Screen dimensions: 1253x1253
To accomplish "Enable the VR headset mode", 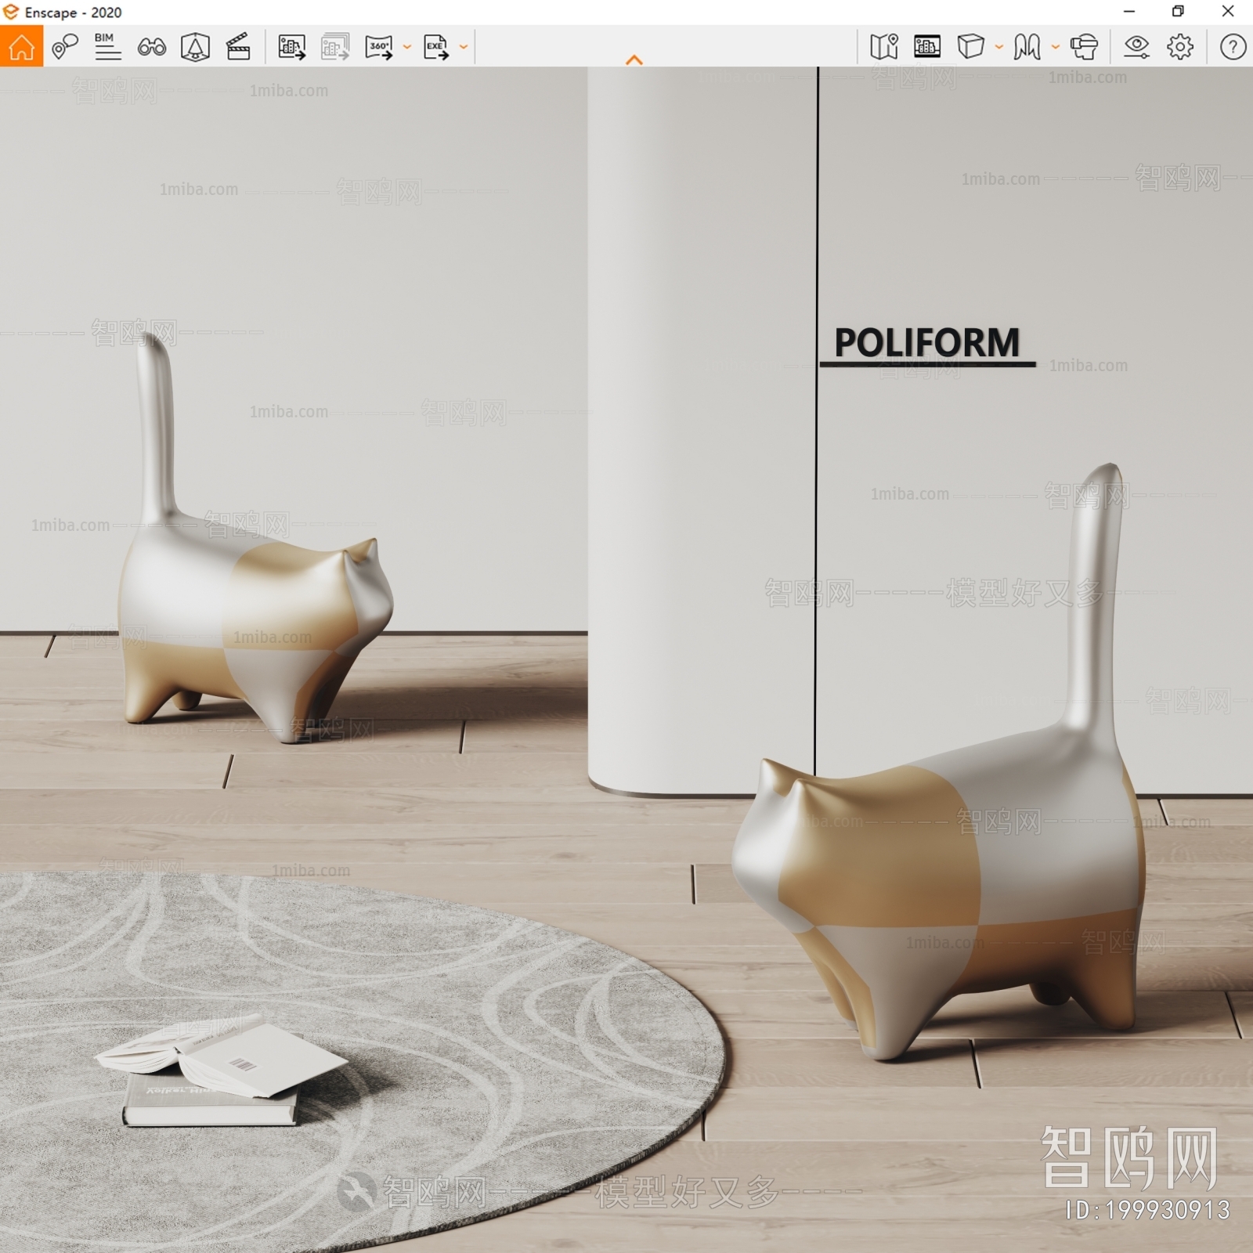I will (x=1084, y=47).
